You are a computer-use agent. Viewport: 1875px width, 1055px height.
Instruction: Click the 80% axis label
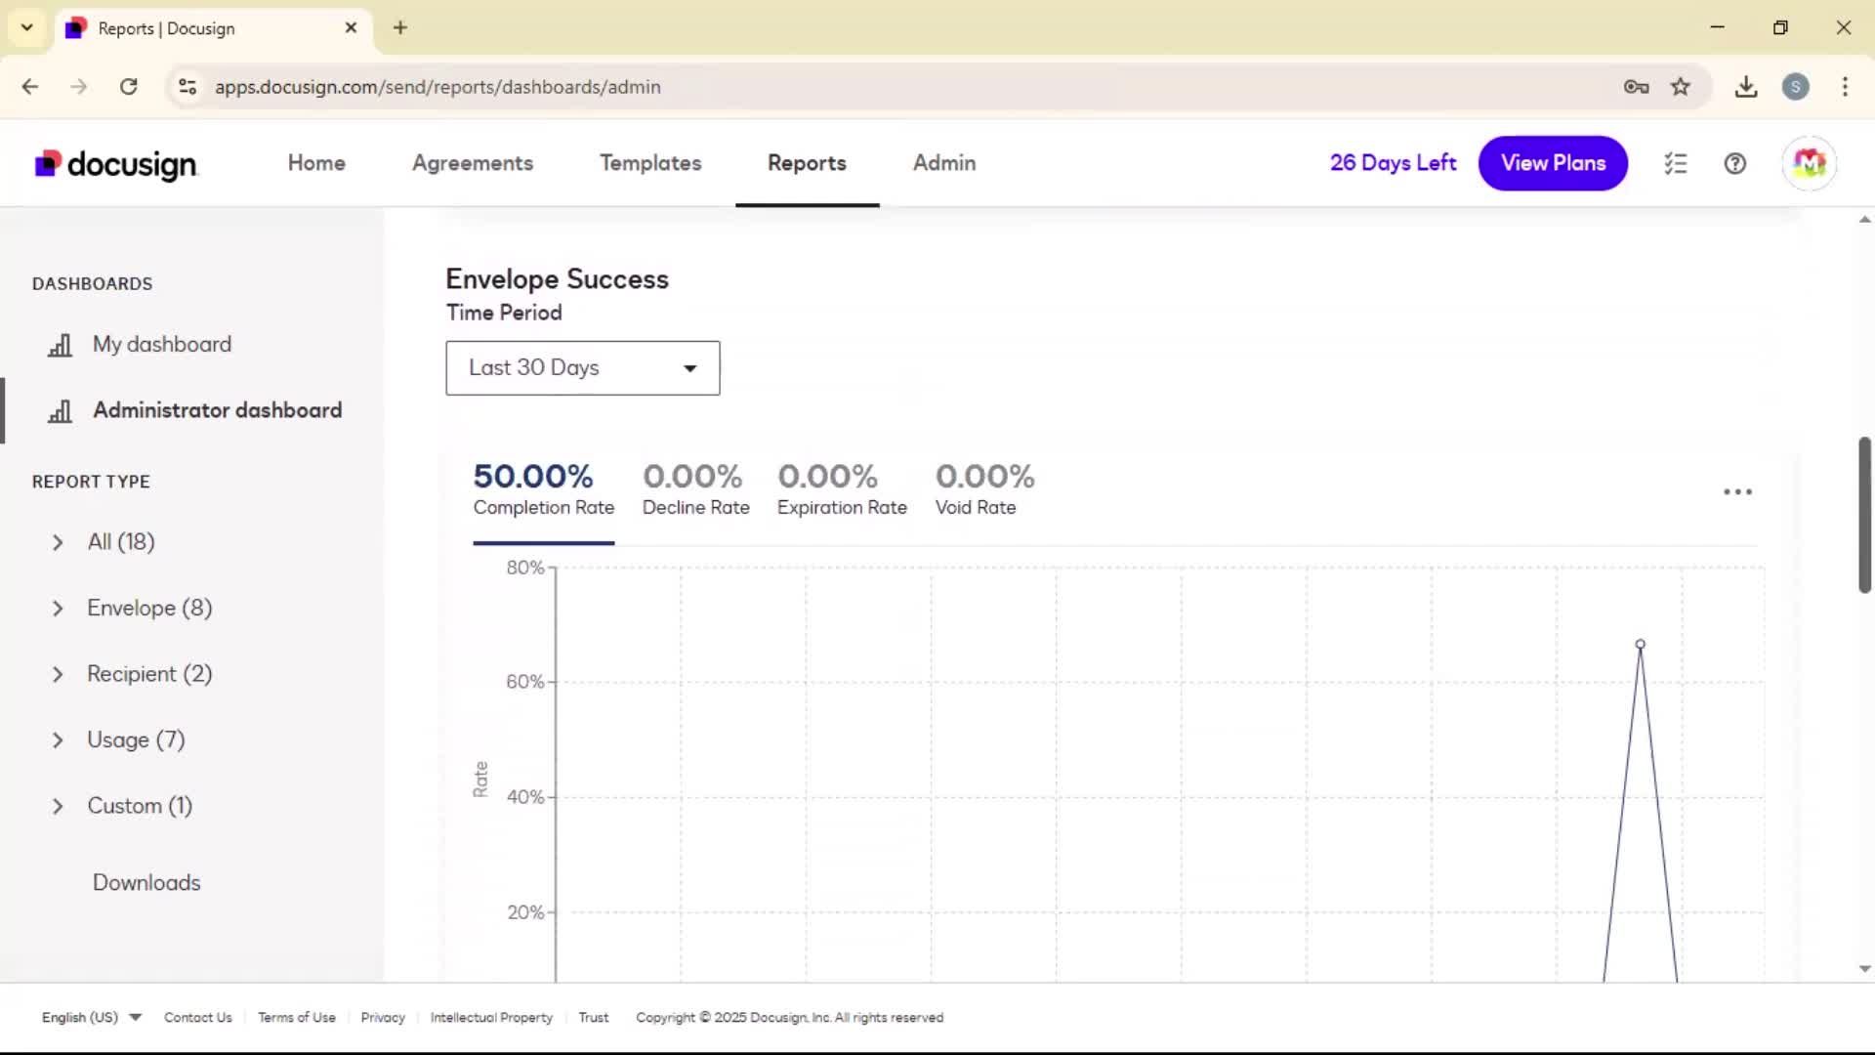point(525,568)
